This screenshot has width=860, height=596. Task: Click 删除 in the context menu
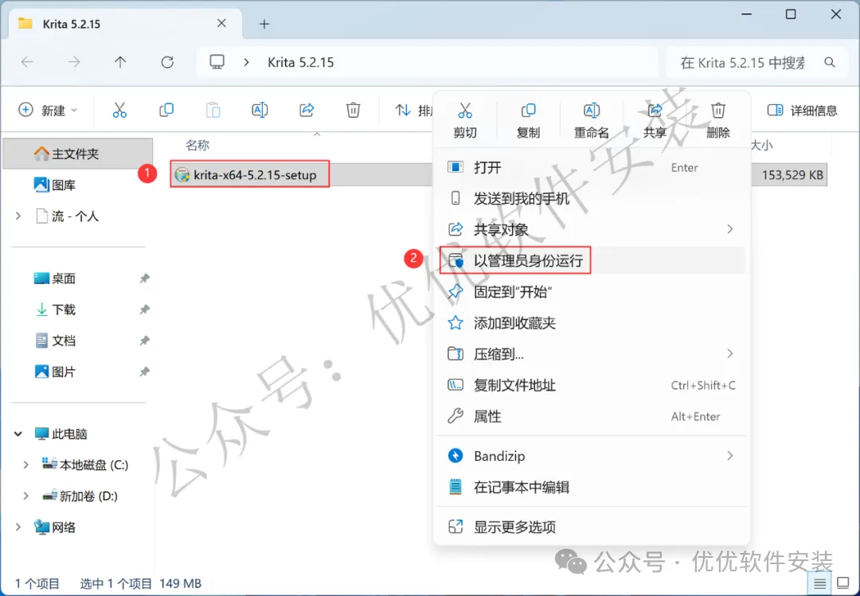click(718, 121)
